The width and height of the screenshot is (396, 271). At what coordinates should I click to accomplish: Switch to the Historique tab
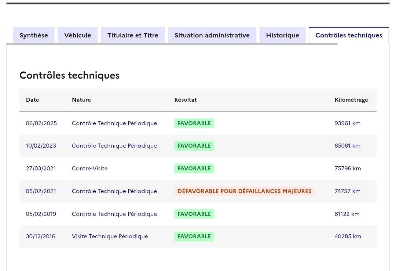[x=283, y=35]
